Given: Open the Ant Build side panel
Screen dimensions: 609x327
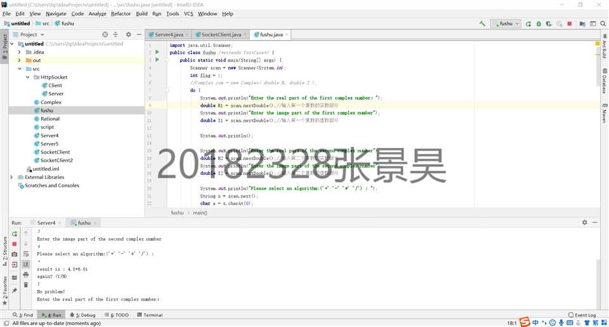Looking at the screenshot, I should [605, 46].
